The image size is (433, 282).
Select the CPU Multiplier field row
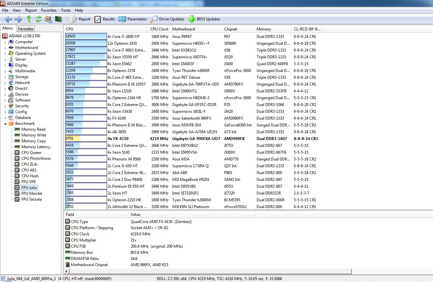tap(160, 240)
